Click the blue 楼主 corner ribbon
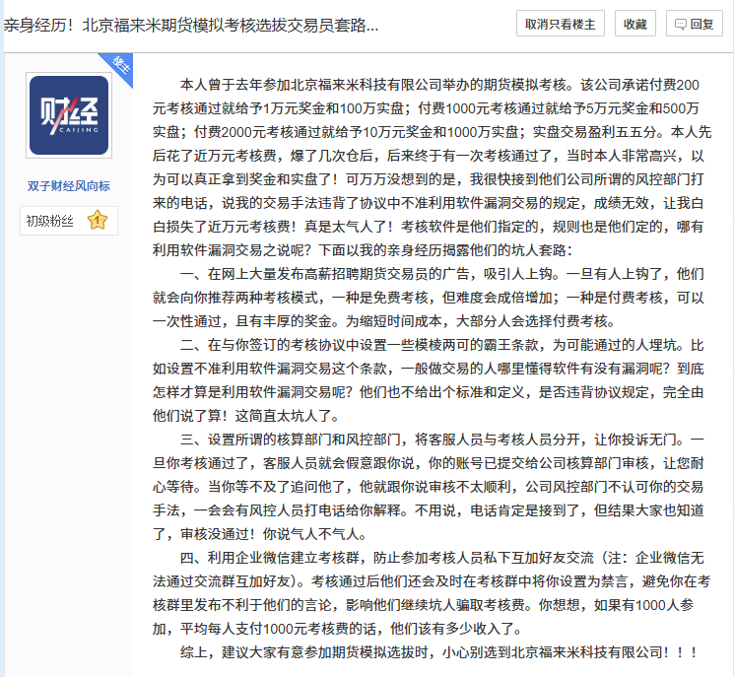 pos(119,67)
